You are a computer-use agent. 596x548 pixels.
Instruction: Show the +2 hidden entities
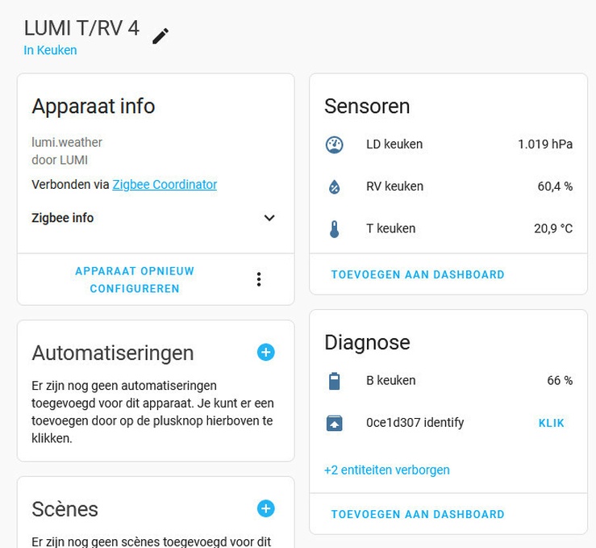[386, 470]
